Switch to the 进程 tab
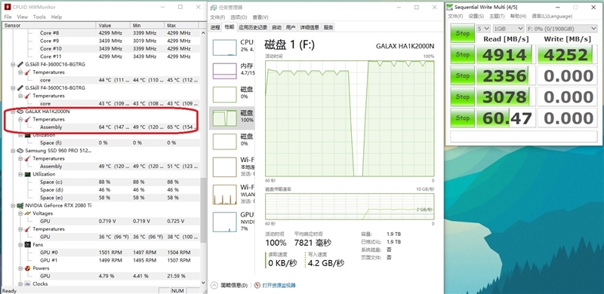604x294 pixels. pos(215,27)
